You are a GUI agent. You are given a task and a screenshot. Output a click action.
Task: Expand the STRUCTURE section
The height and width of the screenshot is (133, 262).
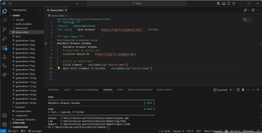[x=19, y=123]
